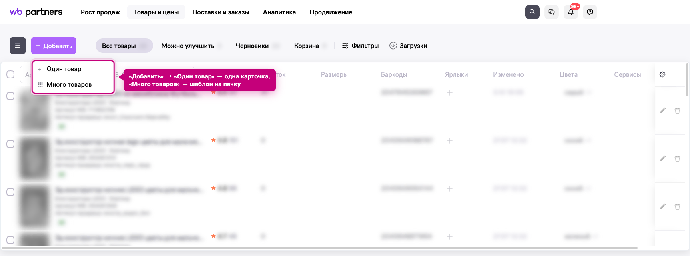The height and width of the screenshot is (256, 690).
Task: Click the horizontal scrollbar under the table
Action: pyautogui.click(x=319, y=248)
